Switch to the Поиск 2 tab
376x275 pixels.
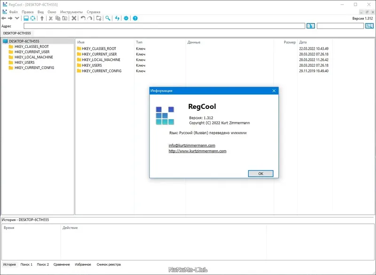43,265
